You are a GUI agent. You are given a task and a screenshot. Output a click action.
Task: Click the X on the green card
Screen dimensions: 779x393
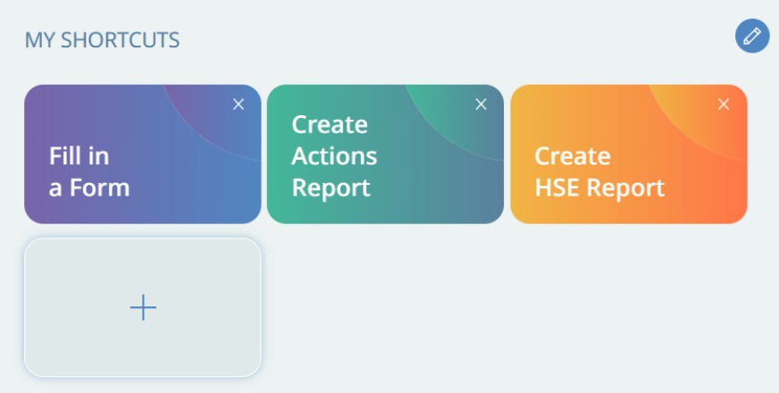481,105
